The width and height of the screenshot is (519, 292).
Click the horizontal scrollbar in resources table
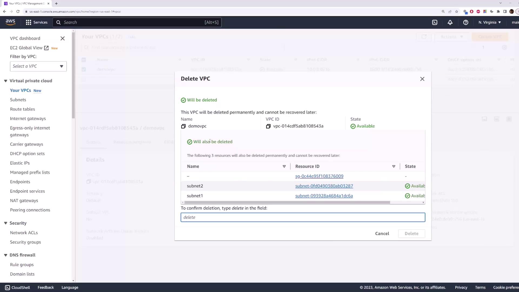pos(287,203)
